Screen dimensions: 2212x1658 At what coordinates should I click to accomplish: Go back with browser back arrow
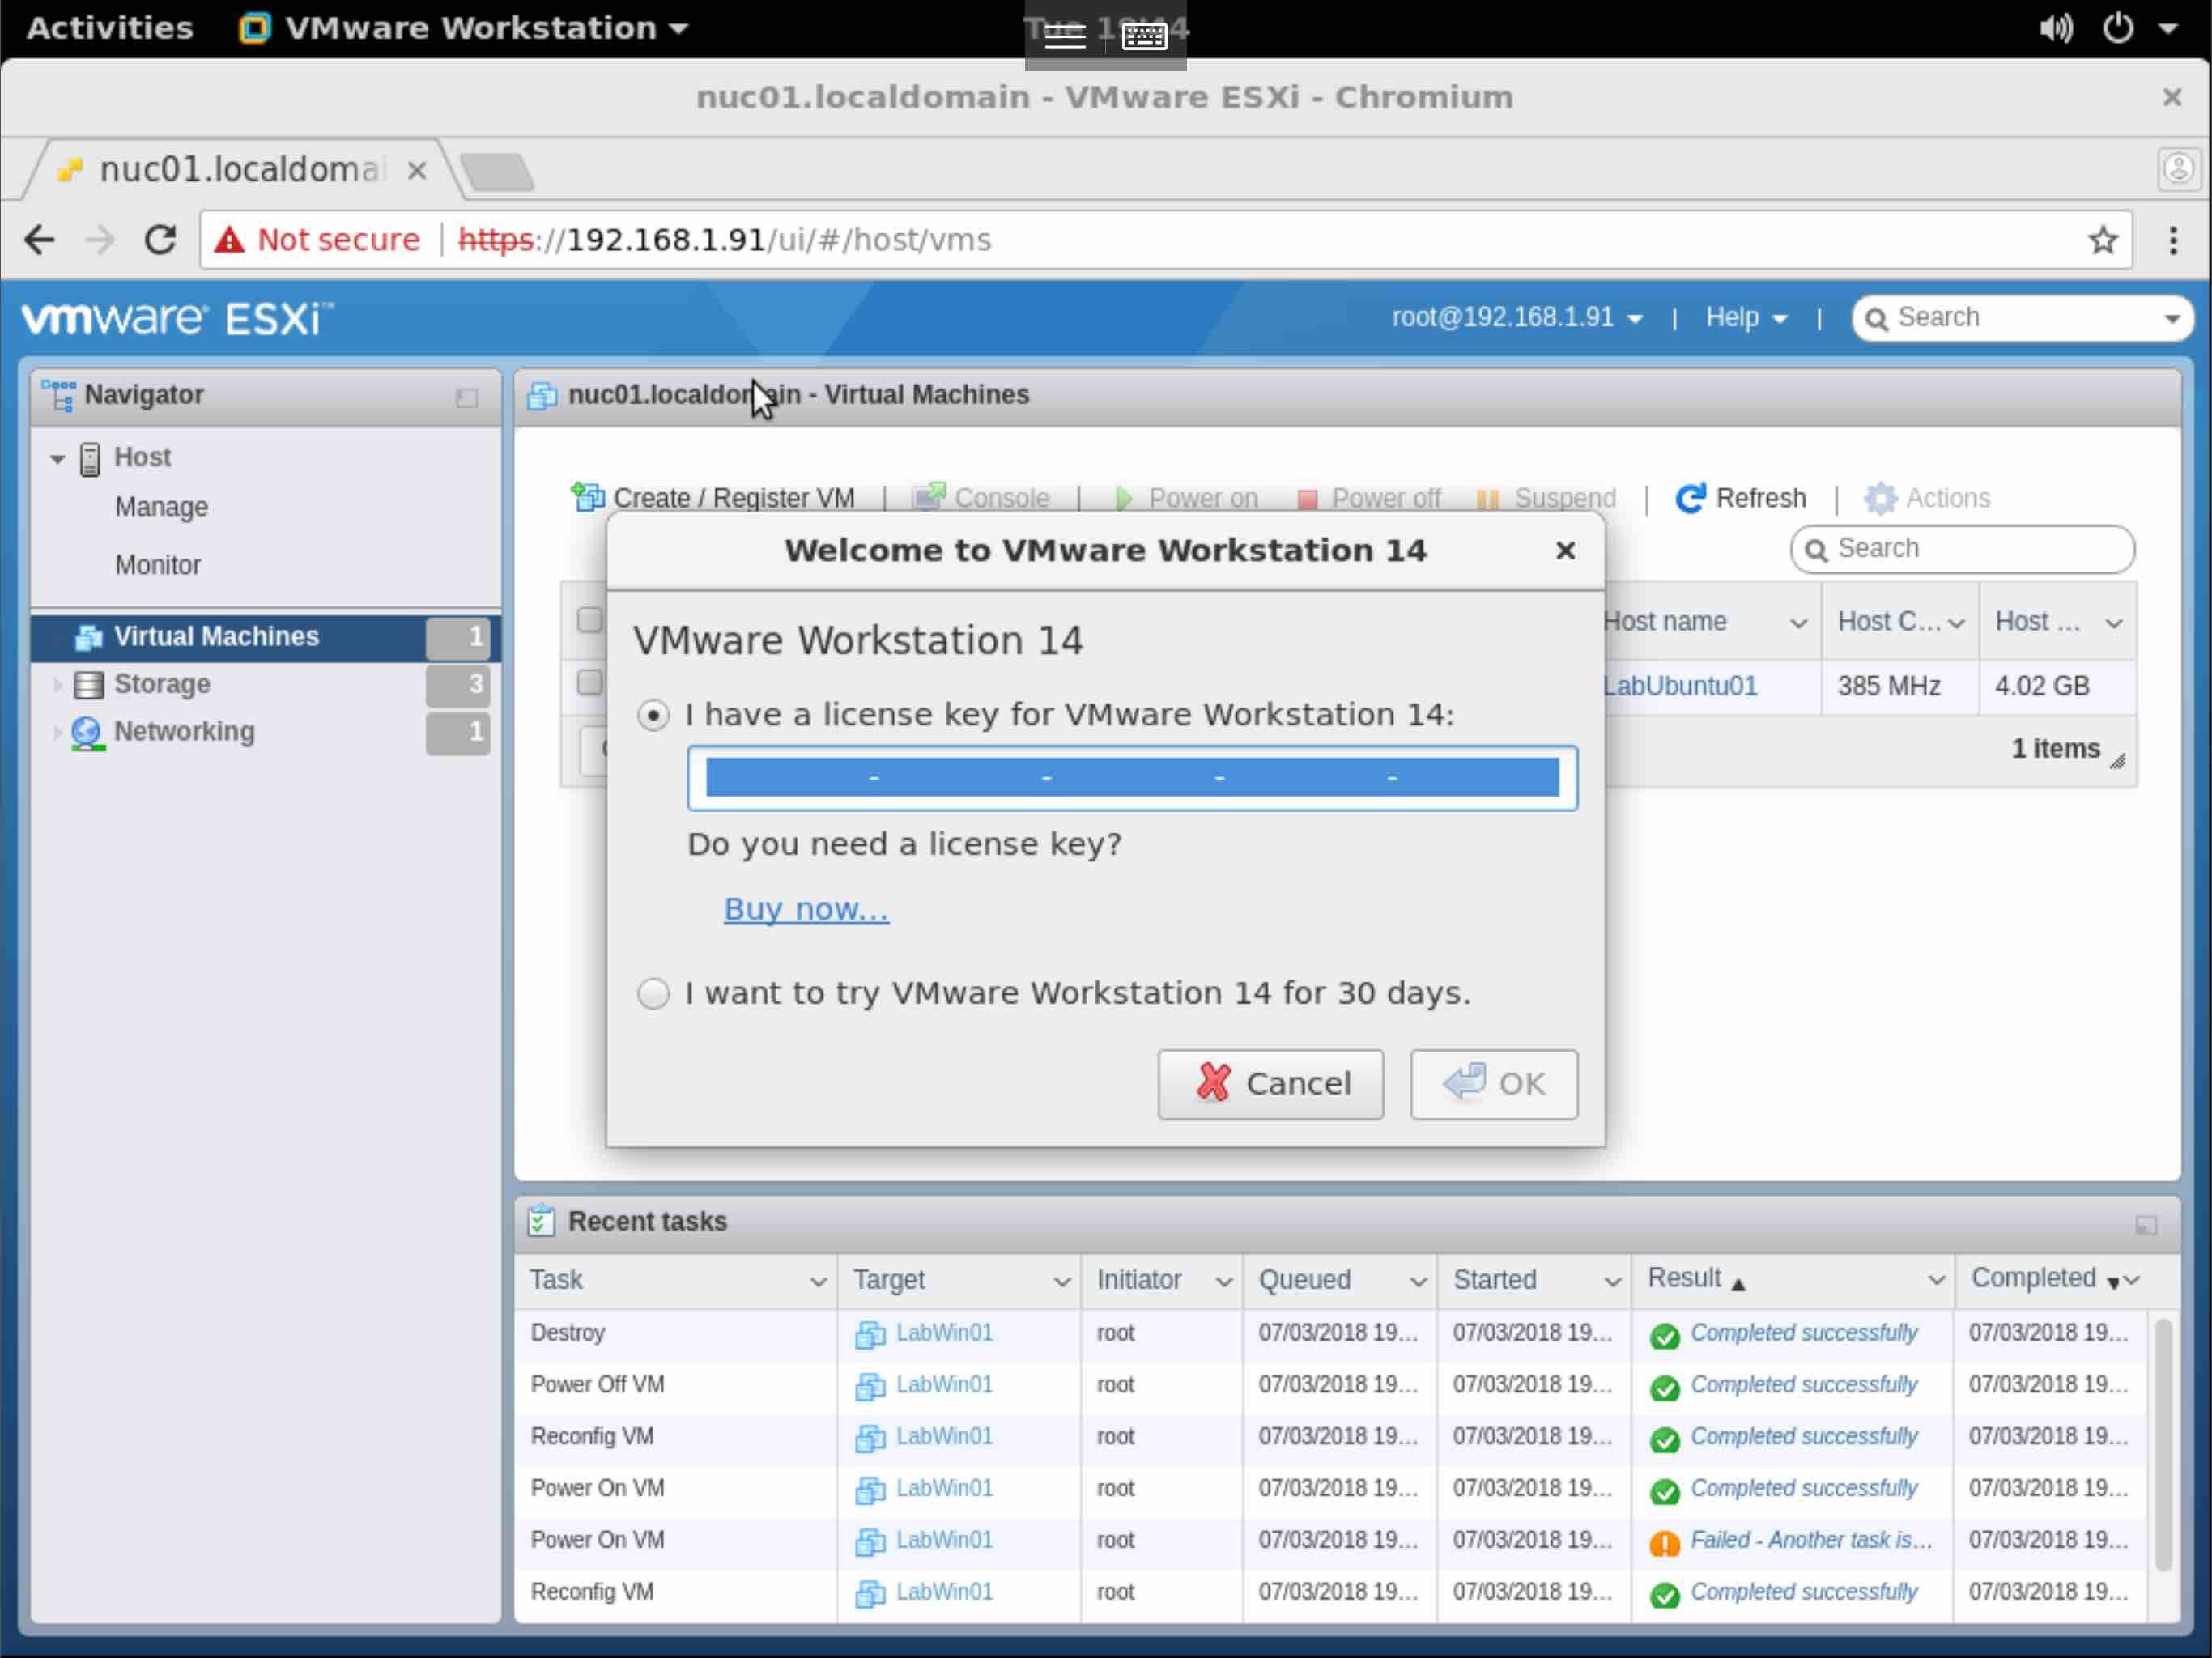click(x=39, y=240)
